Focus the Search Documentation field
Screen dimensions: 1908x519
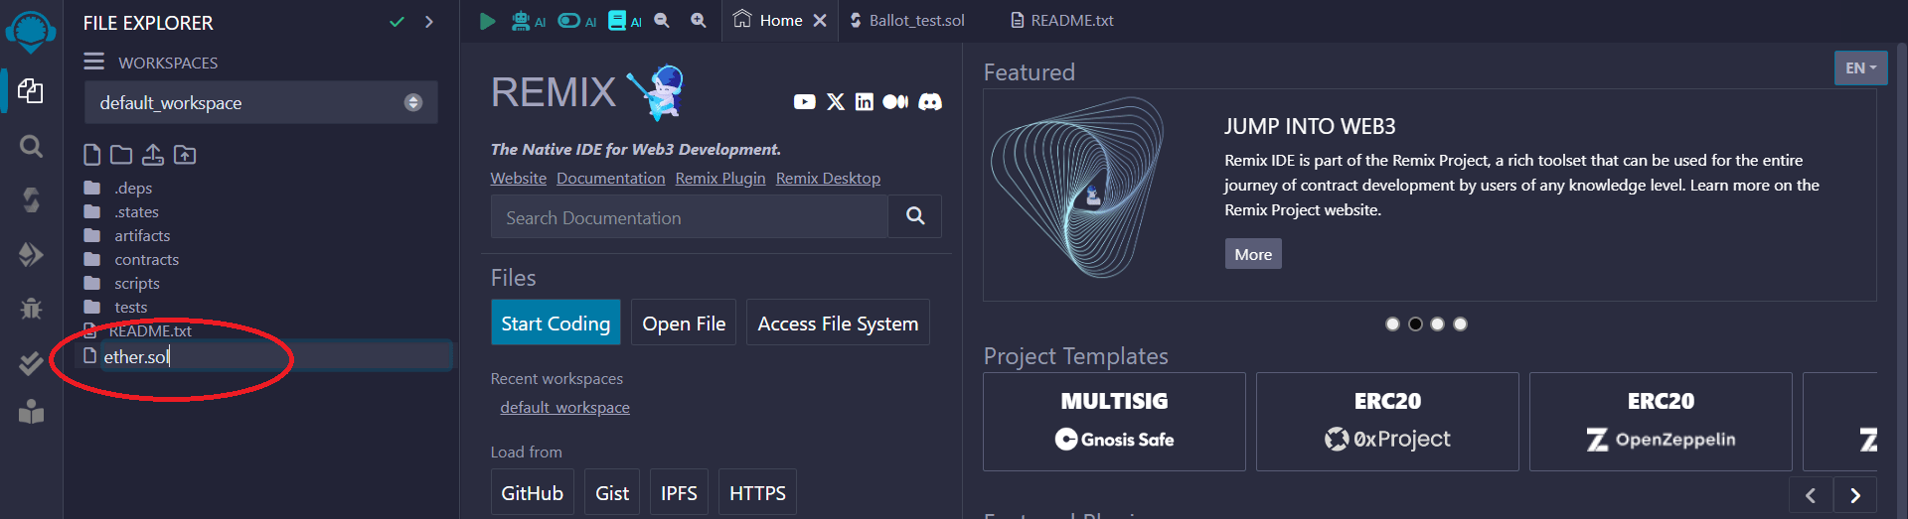(x=689, y=216)
